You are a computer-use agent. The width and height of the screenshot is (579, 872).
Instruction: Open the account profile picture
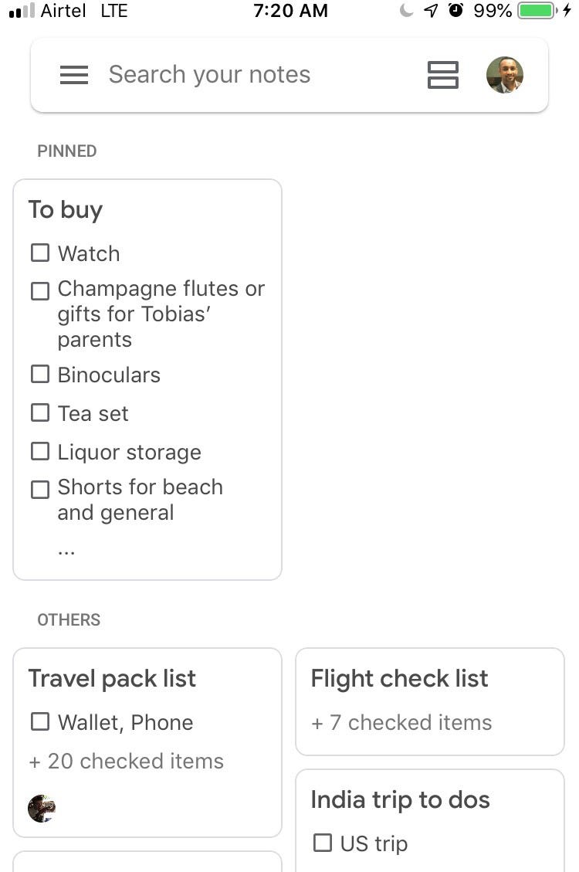tap(505, 75)
